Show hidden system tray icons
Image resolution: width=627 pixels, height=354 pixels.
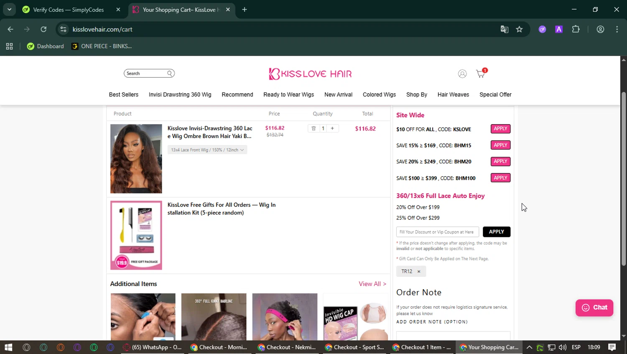point(529,347)
